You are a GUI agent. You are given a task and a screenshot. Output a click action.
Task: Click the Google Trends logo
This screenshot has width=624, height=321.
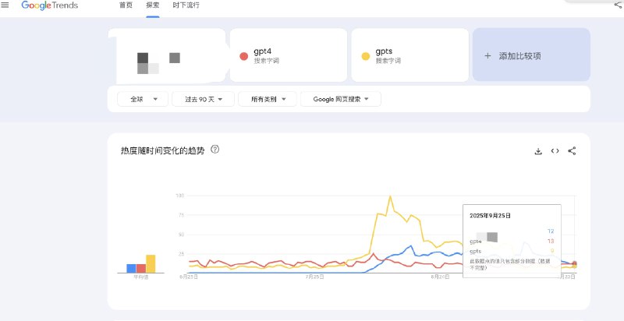50,5
